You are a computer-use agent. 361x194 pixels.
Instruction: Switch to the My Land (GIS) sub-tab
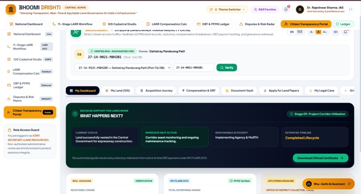pyautogui.click(x=118, y=91)
